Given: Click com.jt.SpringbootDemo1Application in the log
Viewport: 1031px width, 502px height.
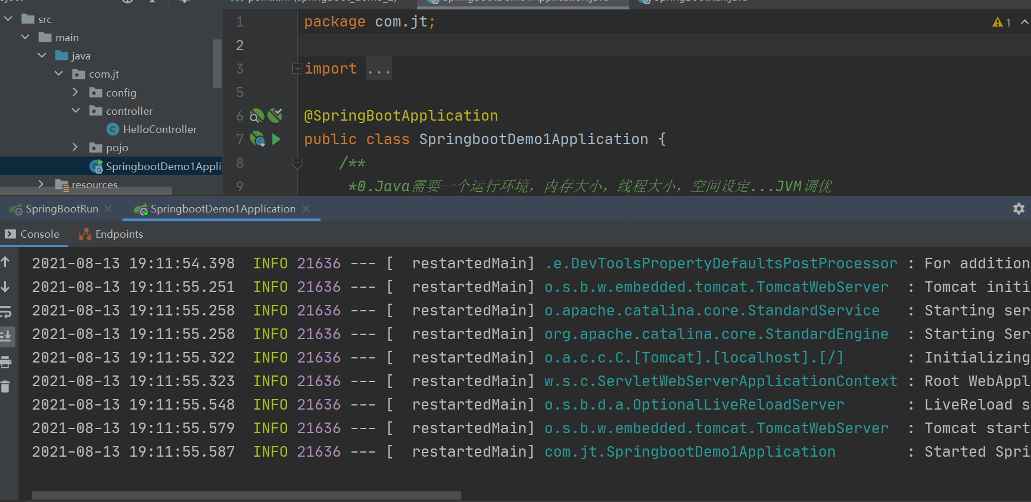Looking at the screenshot, I should (690, 452).
